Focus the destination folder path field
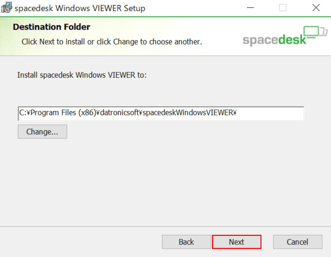The width and height of the screenshot is (331, 257). pyautogui.click(x=161, y=113)
